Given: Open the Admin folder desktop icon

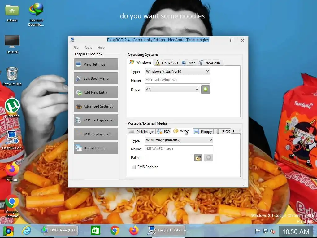Looking at the screenshot, I should [x=12, y=13].
